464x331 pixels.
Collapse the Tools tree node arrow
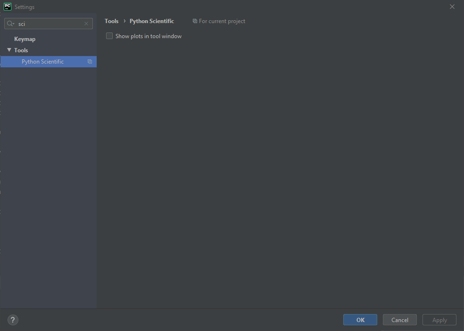(x=9, y=50)
